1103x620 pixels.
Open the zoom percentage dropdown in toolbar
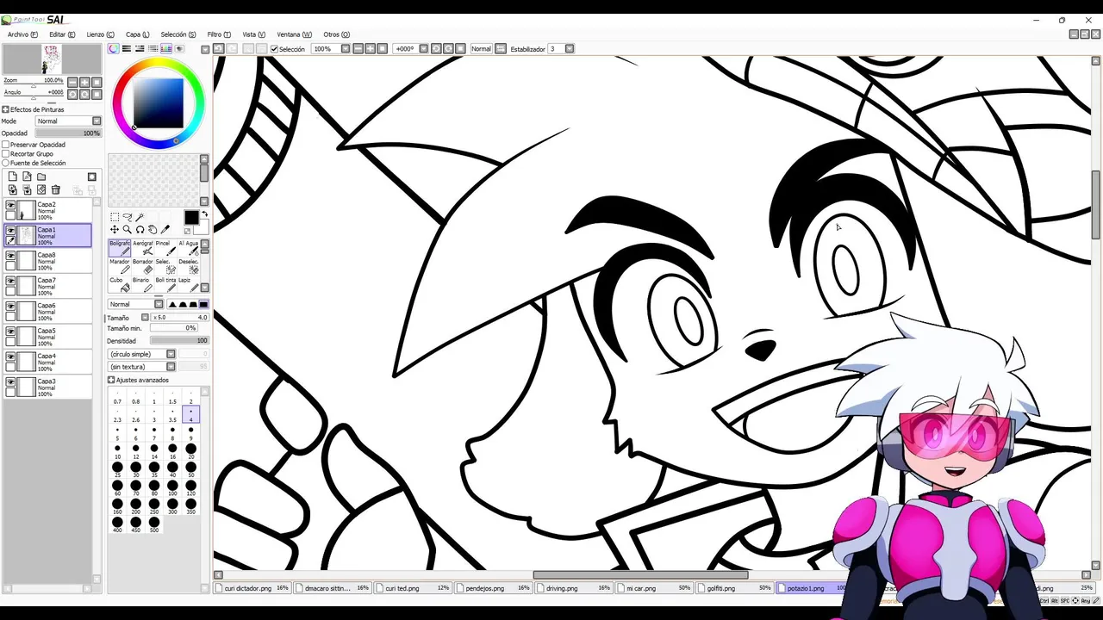pos(346,49)
